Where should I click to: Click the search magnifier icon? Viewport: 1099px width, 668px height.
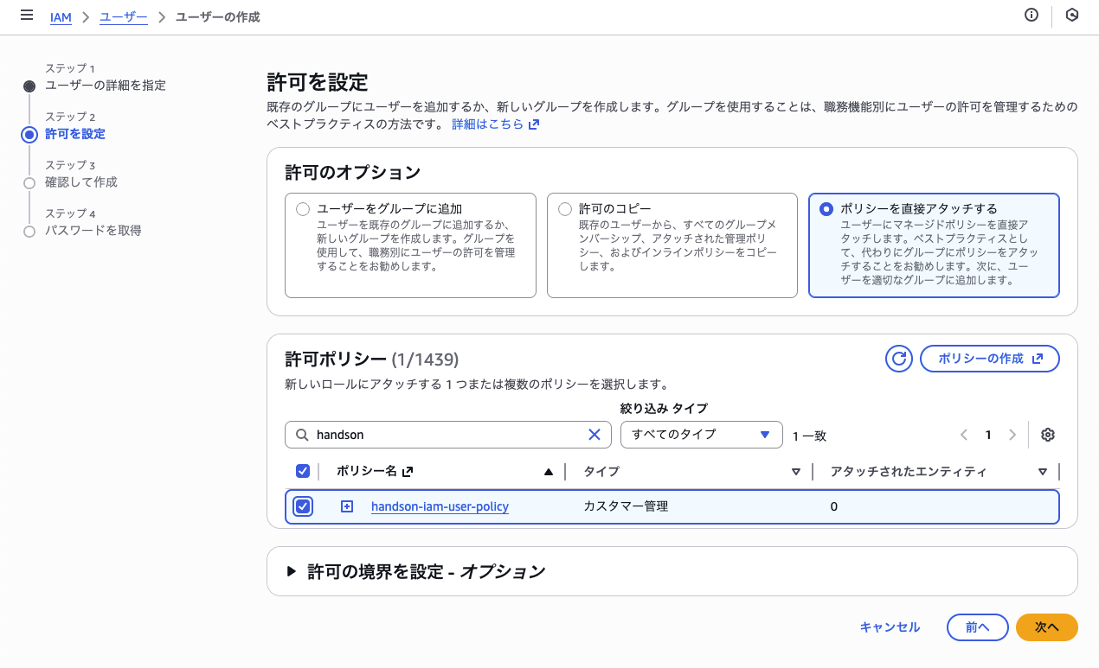300,435
